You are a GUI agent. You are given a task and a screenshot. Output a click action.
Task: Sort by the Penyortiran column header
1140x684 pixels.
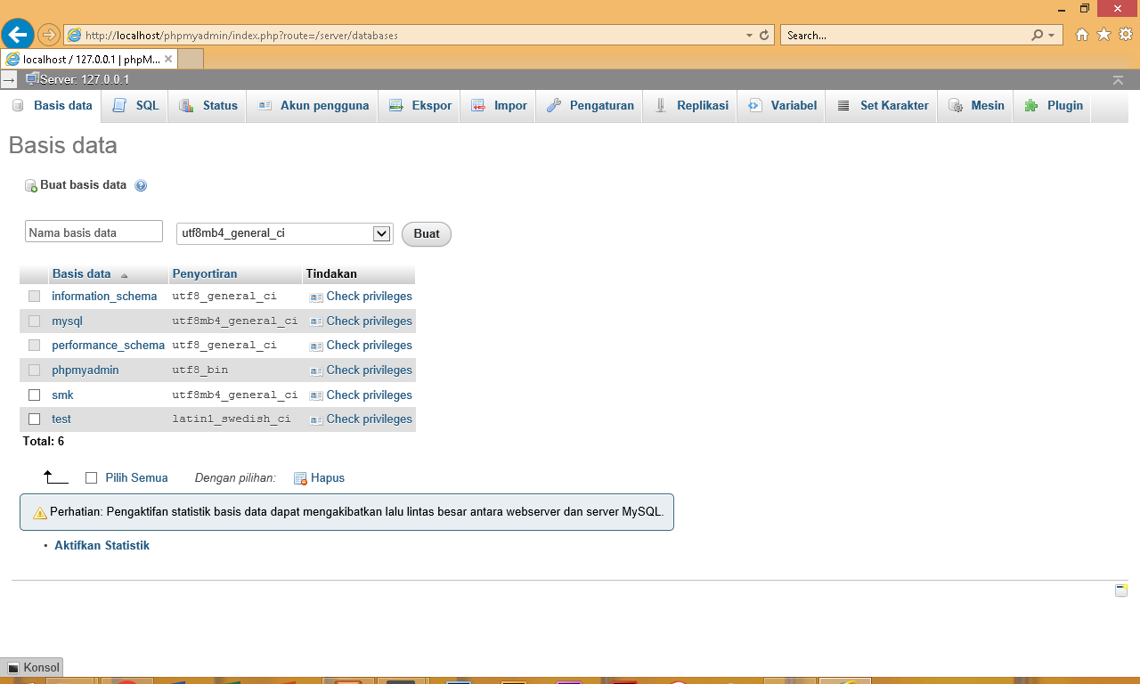(205, 274)
